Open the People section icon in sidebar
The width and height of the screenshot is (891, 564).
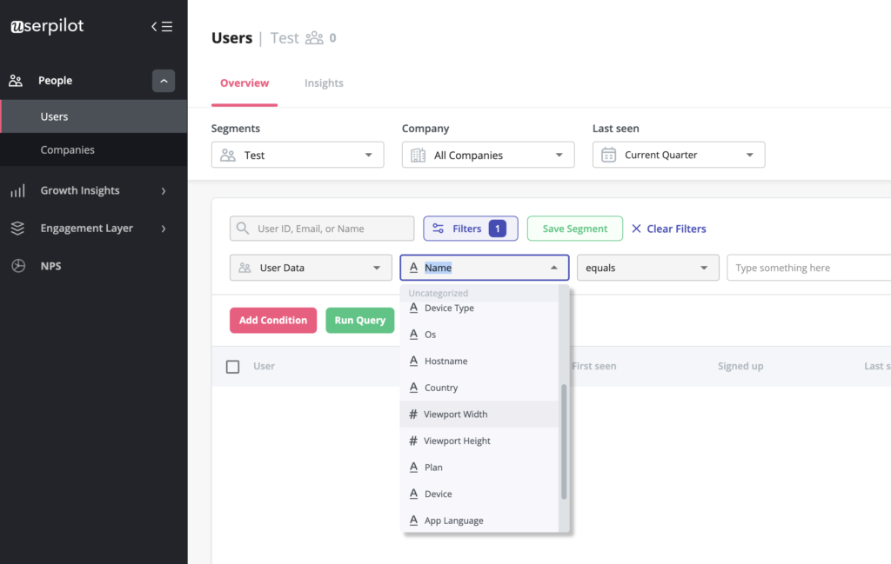pos(15,80)
